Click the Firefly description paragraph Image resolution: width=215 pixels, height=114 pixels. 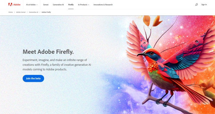click(57, 64)
